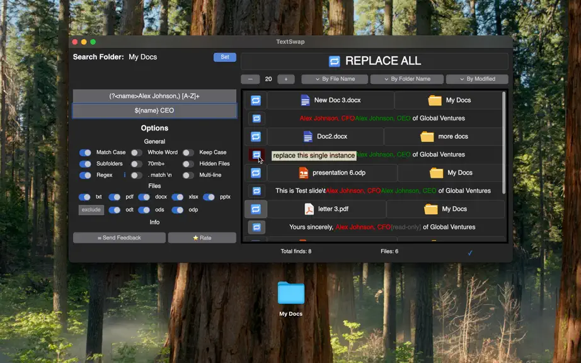Click the replace-file icon next to Doc2.docx
581x363 pixels.
click(256, 137)
